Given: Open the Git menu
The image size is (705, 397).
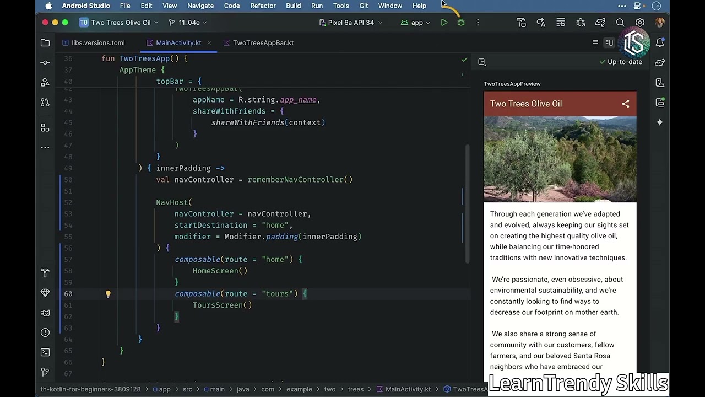Looking at the screenshot, I should click(x=364, y=6).
